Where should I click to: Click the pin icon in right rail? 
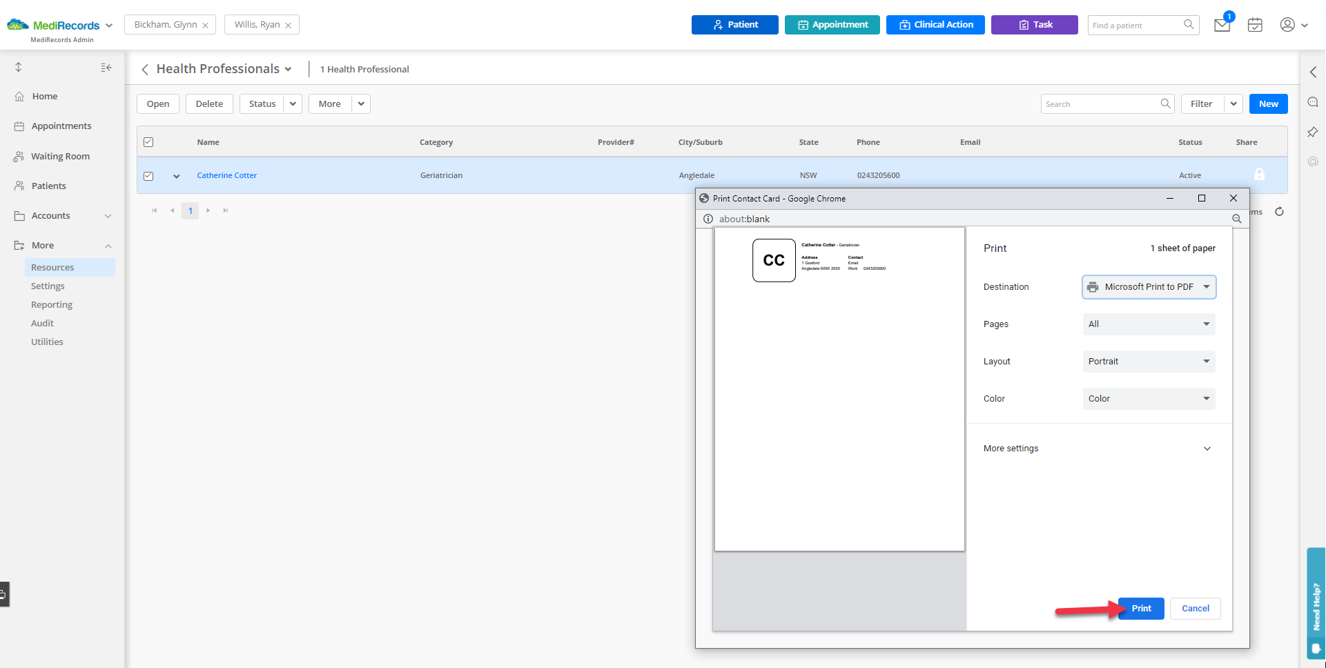tap(1313, 132)
